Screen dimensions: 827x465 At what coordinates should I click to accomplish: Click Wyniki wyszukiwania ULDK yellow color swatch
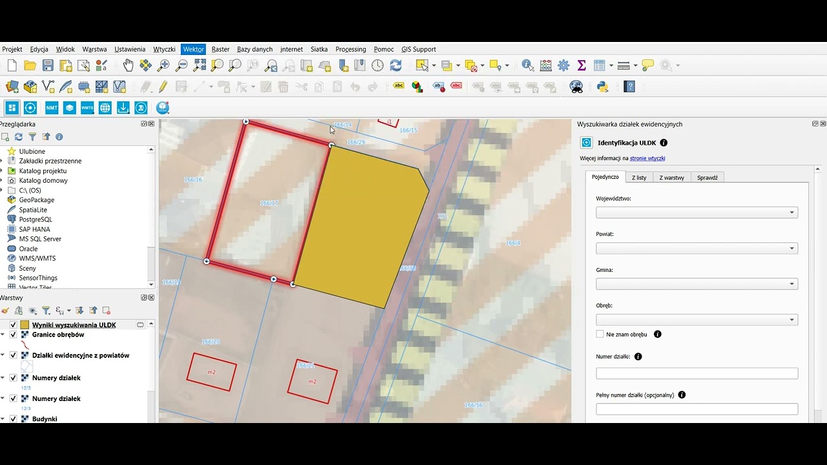click(25, 325)
